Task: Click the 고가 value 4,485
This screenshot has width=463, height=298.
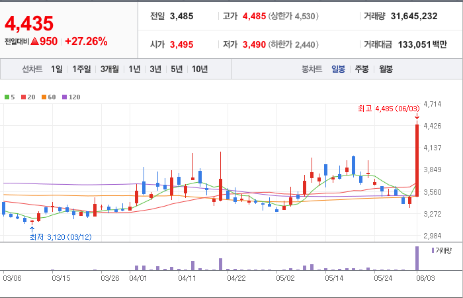Action: coord(254,17)
